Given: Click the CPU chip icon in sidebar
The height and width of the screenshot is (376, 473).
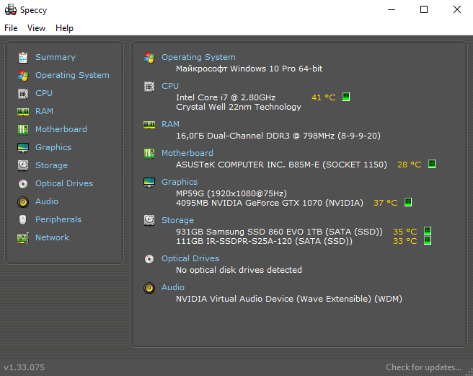Looking at the screenshot, I should 22,93.
